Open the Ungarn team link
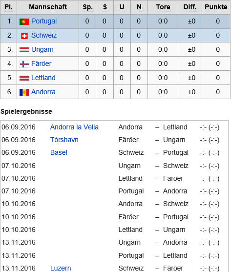Image resolution: width=231 pixels, height=272 pixels. pos(42,50)
